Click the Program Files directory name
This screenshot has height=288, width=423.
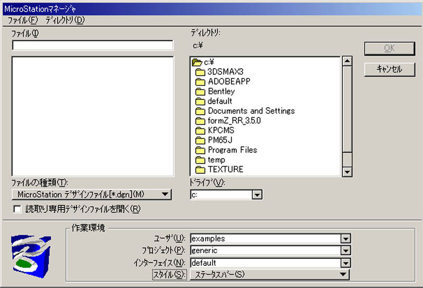[232, 150]
